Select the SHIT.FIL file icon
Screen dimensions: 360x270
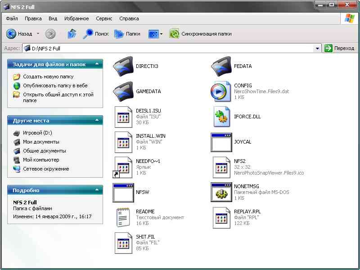pos(123,243)
